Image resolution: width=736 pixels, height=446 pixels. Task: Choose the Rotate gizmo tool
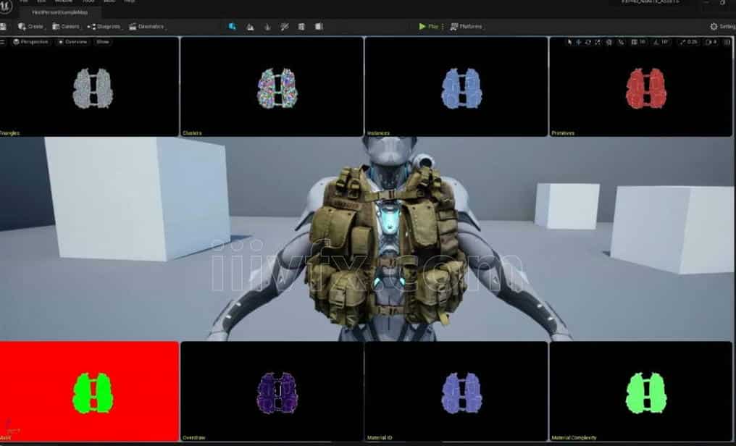[588, 42]
